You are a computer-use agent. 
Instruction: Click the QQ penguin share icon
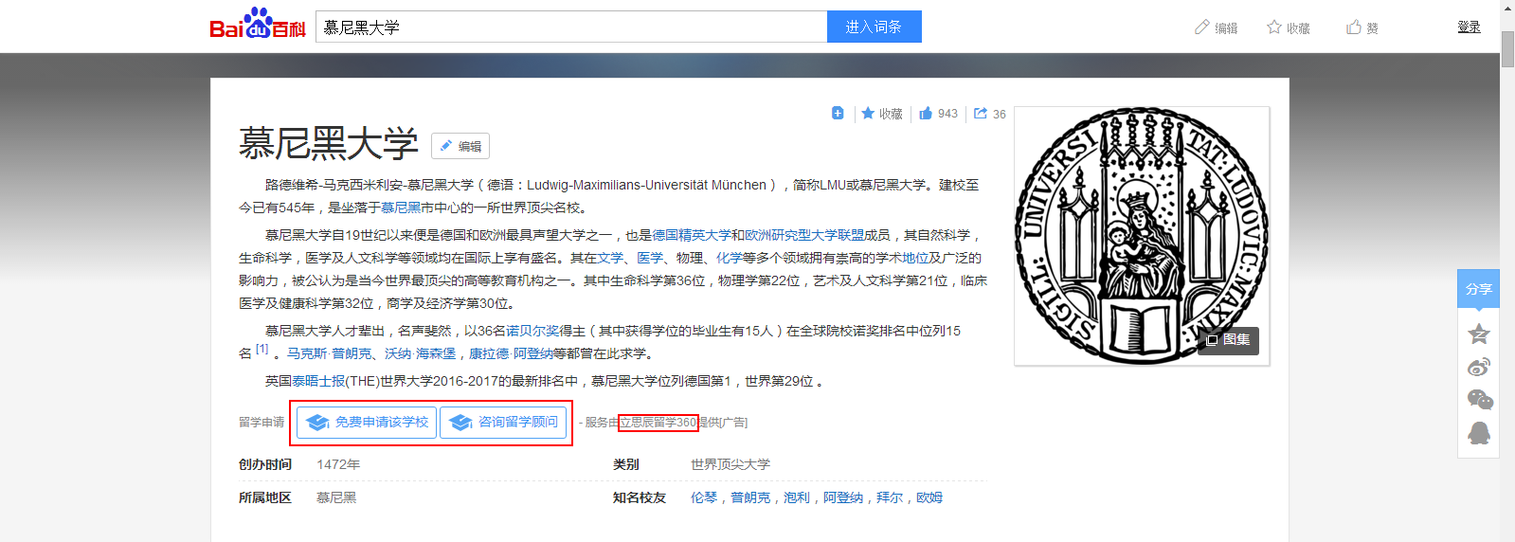pyautogui.click(x=1479, y=433)
